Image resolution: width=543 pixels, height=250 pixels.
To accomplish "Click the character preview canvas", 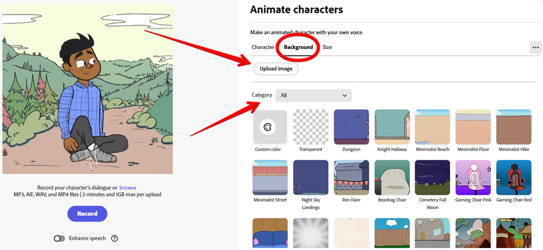I will [88, 89].
